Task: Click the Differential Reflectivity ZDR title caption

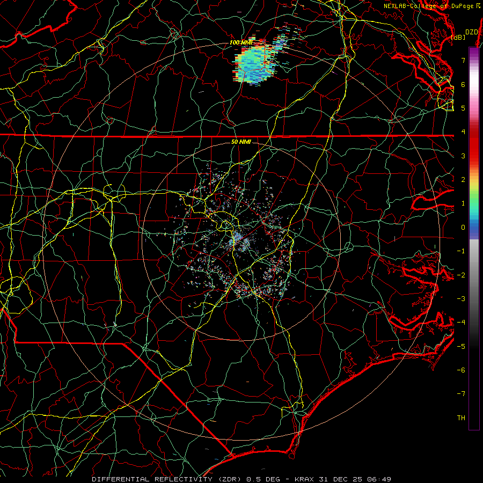Action: point(241,479)
